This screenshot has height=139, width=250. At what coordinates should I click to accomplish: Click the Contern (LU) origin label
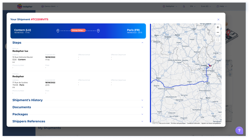22,30
